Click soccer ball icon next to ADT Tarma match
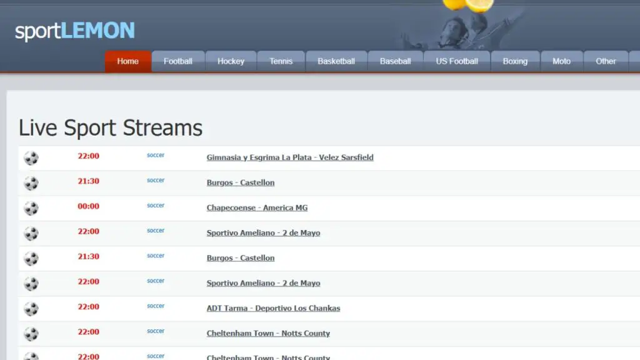This screenshot has height=360, width=640. pyautogui.click(x=31, y=309)
